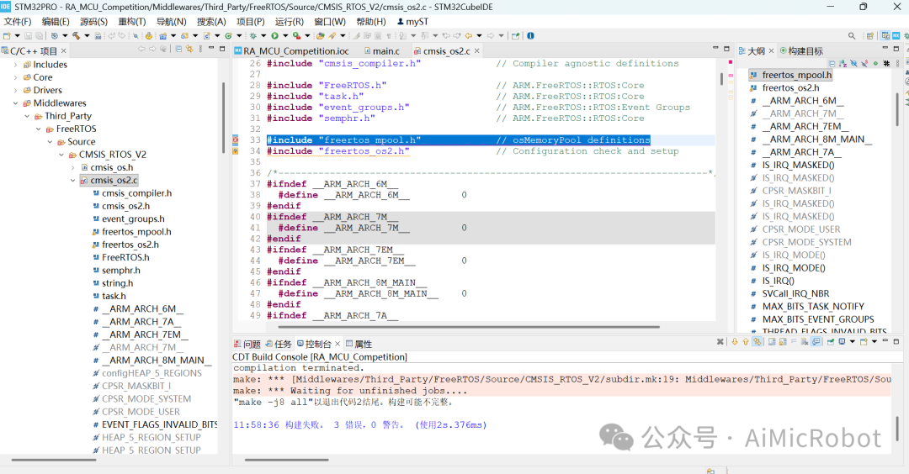909x474 pixels.
Task: Expand the Includes folder
Action: pyautogui.click(x=16, y=65)
